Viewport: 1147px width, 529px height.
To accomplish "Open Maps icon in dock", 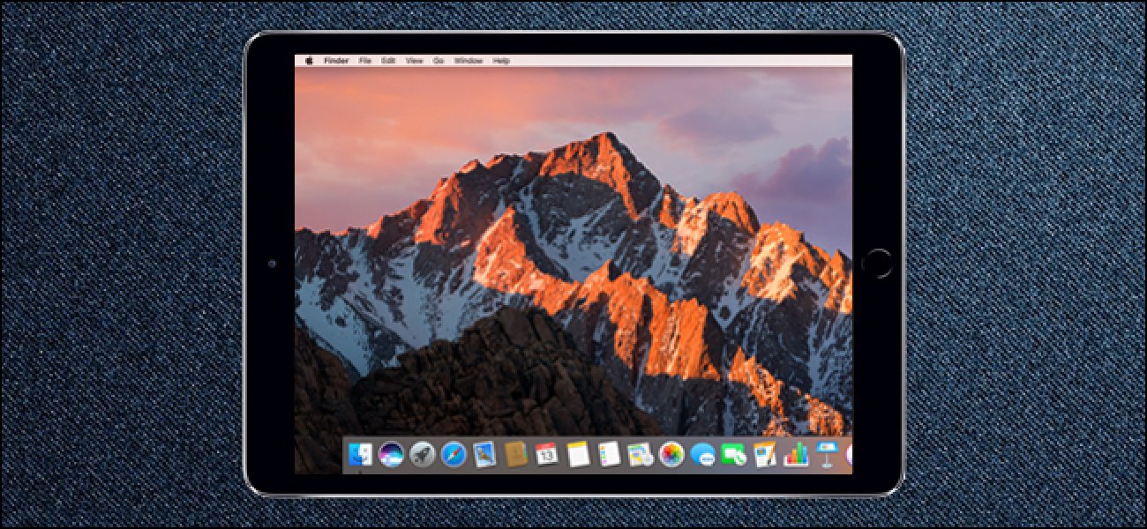I will [x=640, y=455].
